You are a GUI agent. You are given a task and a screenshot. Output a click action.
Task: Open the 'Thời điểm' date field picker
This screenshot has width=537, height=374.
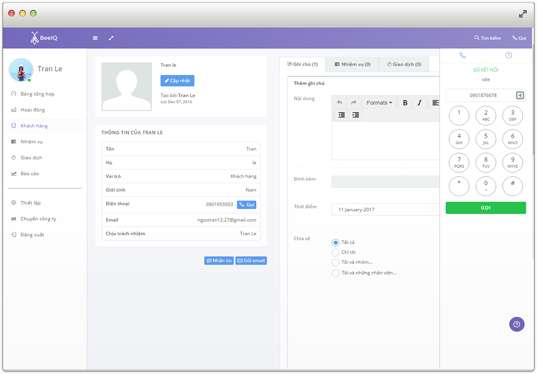pos(385,209)
